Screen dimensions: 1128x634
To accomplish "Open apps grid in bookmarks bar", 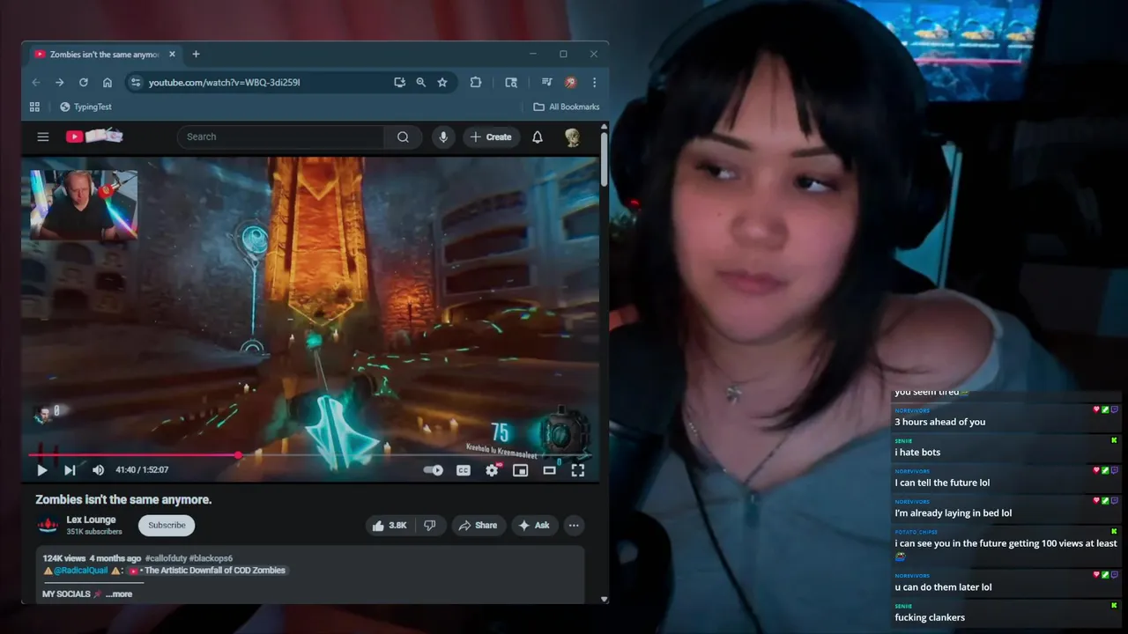I will [x=34, y=107].
